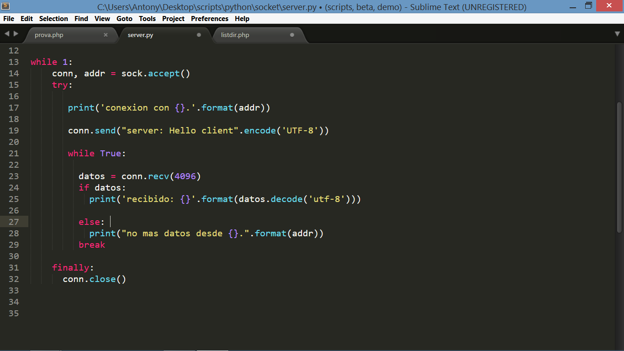The width and height of the screenshot is (624, 351).
Task: Close the unsaved listdir.php tab via dot
Action: pyautogui.click(x=292, y=35)
